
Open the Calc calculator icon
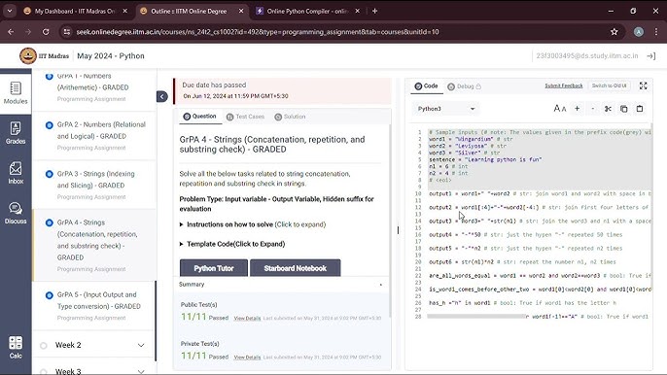[16, 347]
